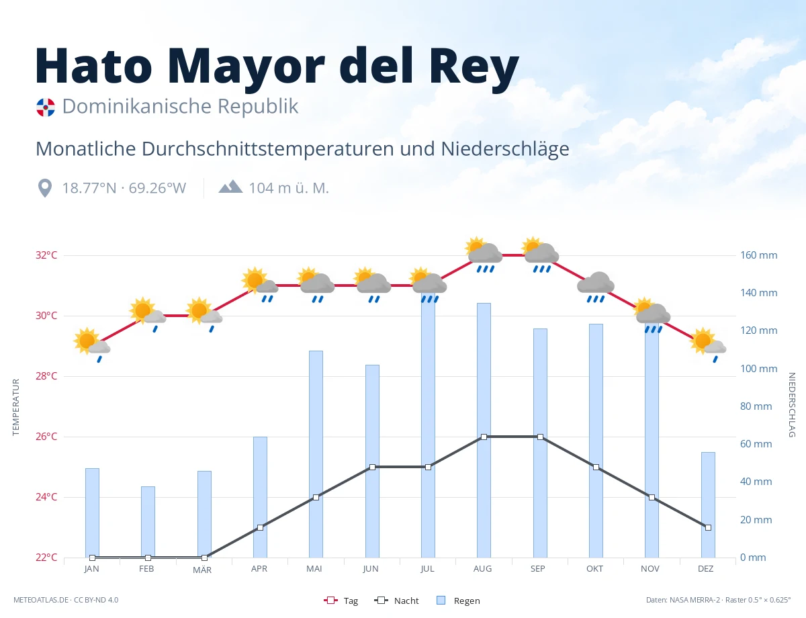806x618 pixels.
Task: Click the October night temperature marker
Action: click(x=596, y=467)
